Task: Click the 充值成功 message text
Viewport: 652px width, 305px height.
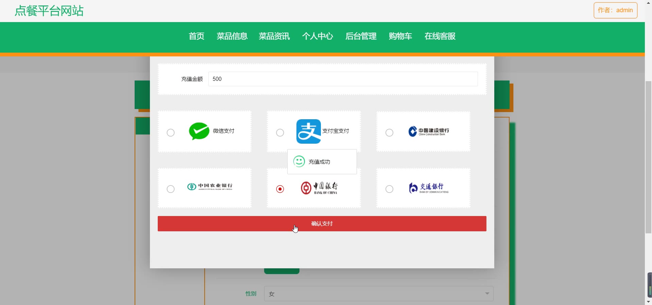Action: pyautogui.click(x=319, y=162)
